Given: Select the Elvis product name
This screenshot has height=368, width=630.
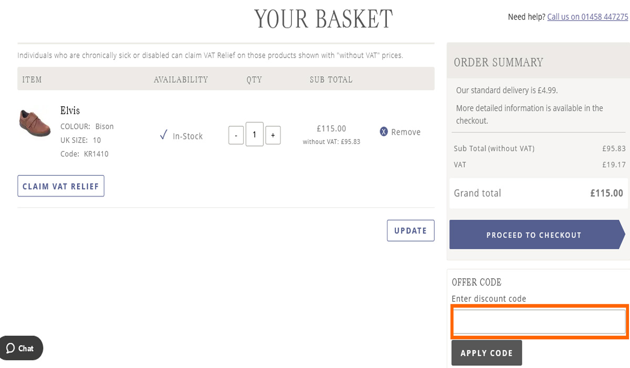Looking at the screenshot, I should [71, 110].
